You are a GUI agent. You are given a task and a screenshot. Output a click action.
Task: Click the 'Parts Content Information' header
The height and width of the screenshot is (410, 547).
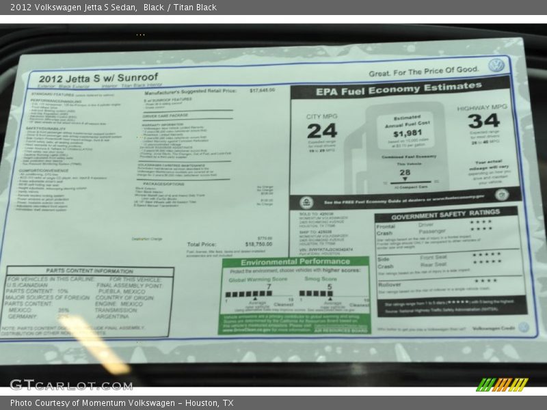pos(90,271)
